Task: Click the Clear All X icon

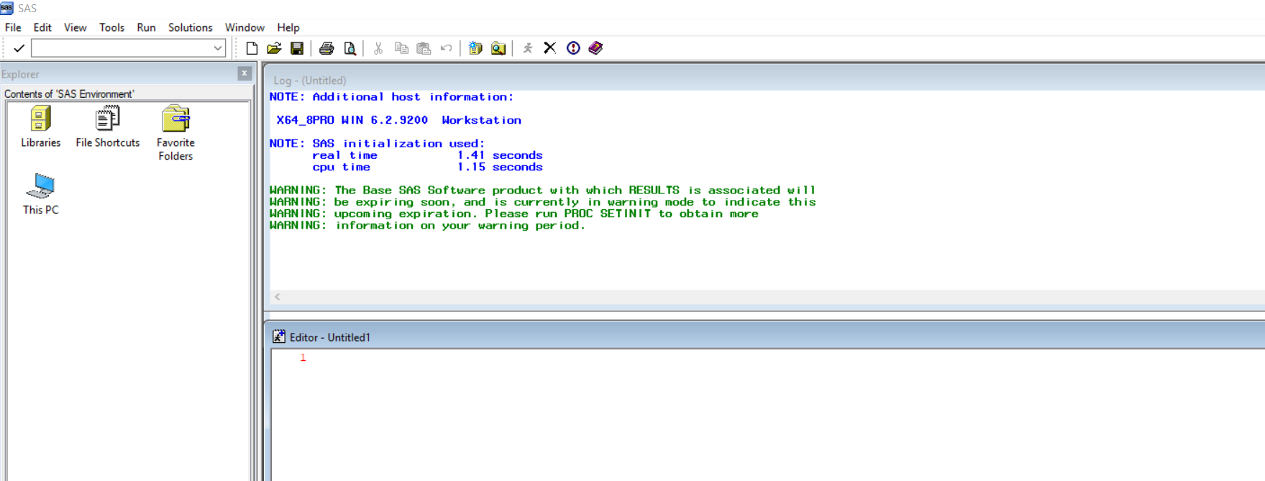Action: [549, 48]
